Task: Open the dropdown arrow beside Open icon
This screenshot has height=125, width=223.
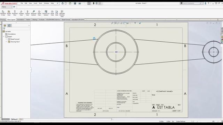Action: click(x=72, y=3)
